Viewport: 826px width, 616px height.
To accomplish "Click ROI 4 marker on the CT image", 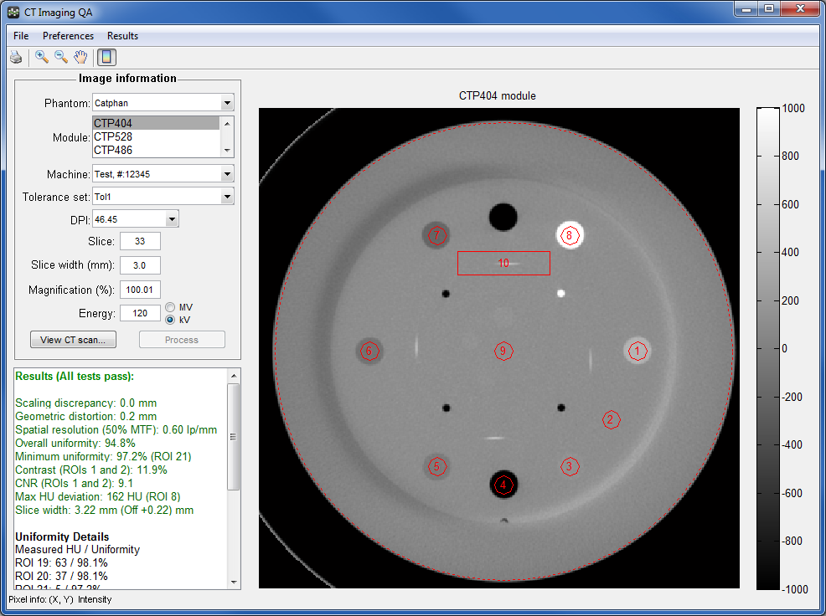I will (x=503, y=484).
